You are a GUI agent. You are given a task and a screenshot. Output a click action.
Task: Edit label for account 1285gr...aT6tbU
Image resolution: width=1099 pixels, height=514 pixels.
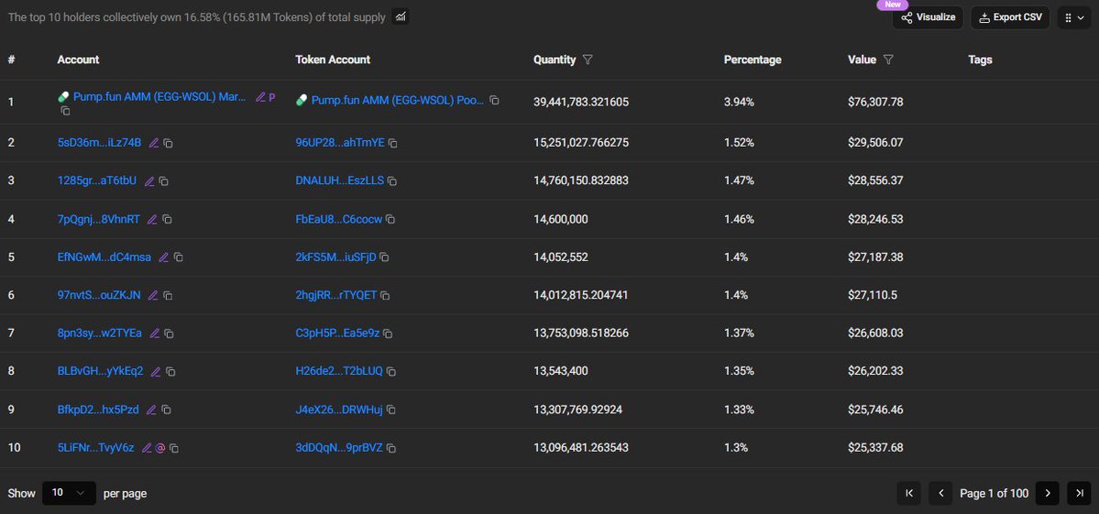click(149, 181)
